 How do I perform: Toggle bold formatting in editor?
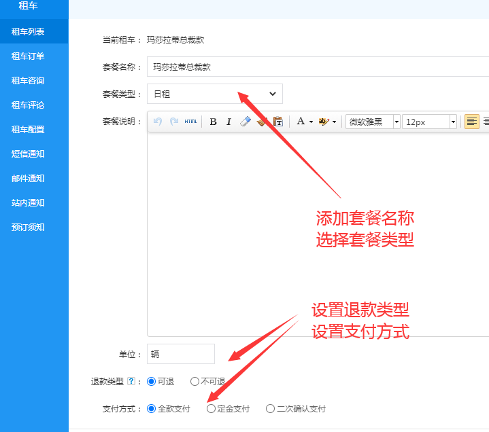213,122
